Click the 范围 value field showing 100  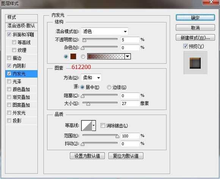coord(130,136)
